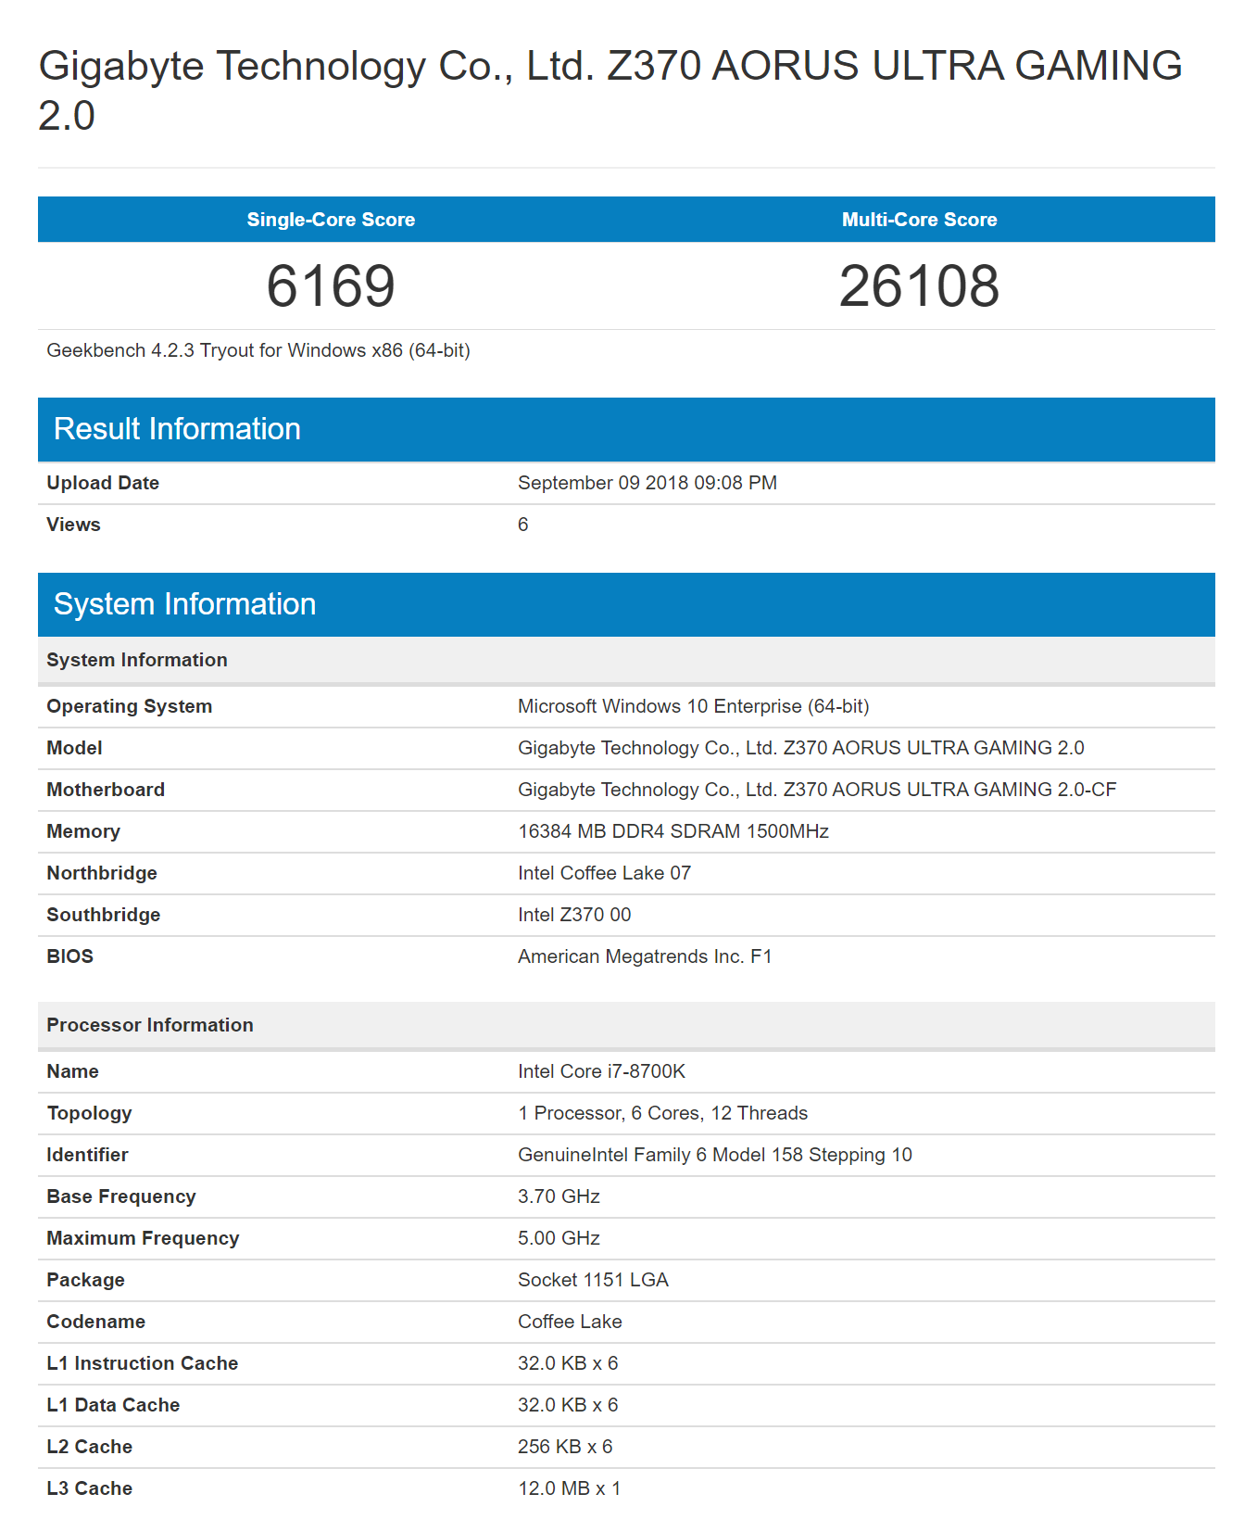This screenshot has height=1519, width=1257.
Task: Select Intel Coffee Lake 07 value
Action: (605, 873)
